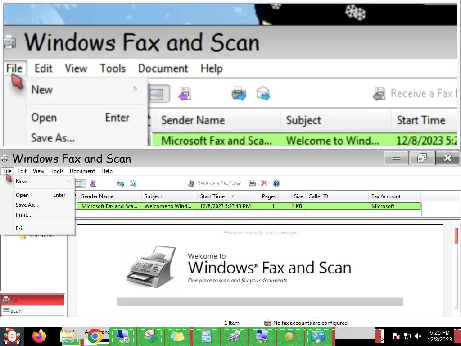The image size is (461, 346).
Task: Open the View menu in the main window
Action: pos(39,171)
